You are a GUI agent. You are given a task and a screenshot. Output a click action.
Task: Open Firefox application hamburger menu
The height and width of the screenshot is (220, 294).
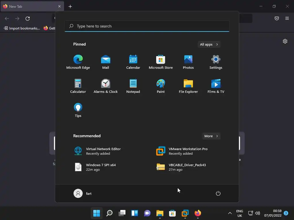[287, 18]
